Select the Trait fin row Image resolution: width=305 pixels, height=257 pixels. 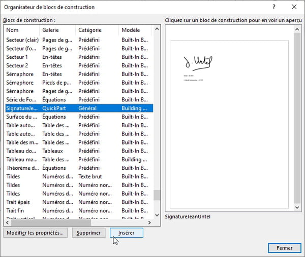[x=79, y=211]
